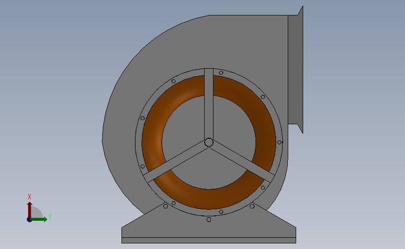Viewport: 405px width, 249px height.
Task: Select the thin base plate strip at the bottom
Action: coord(209,241)
